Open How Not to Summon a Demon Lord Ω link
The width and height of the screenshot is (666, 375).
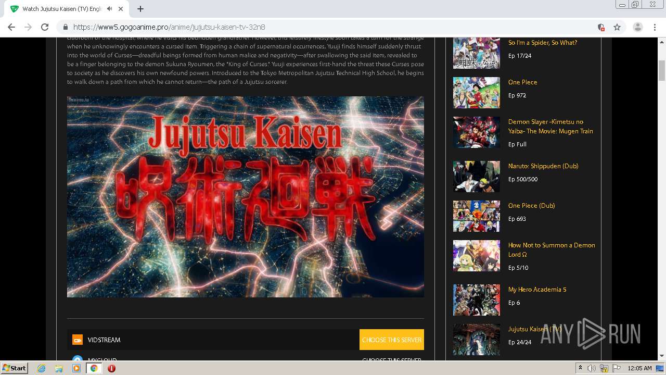[552, 250]
